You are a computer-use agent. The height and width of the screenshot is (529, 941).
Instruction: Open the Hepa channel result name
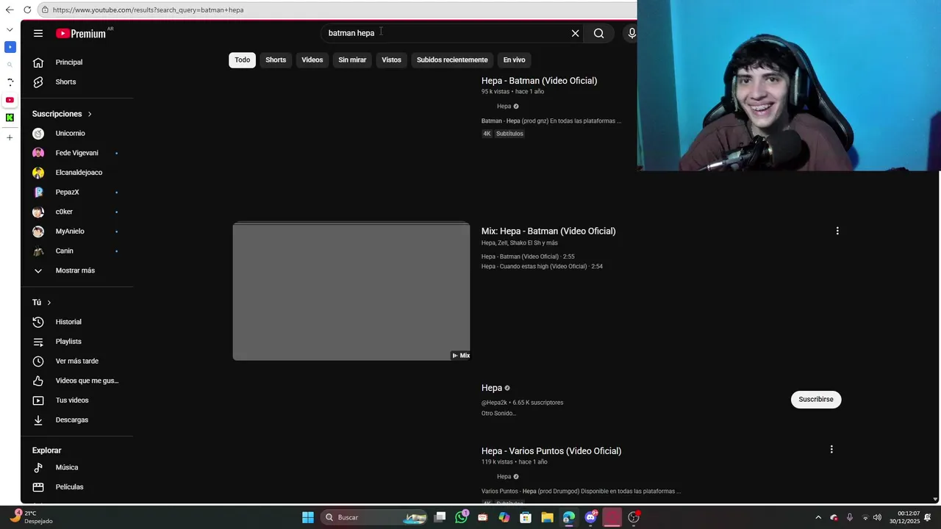tap(492, 388)
